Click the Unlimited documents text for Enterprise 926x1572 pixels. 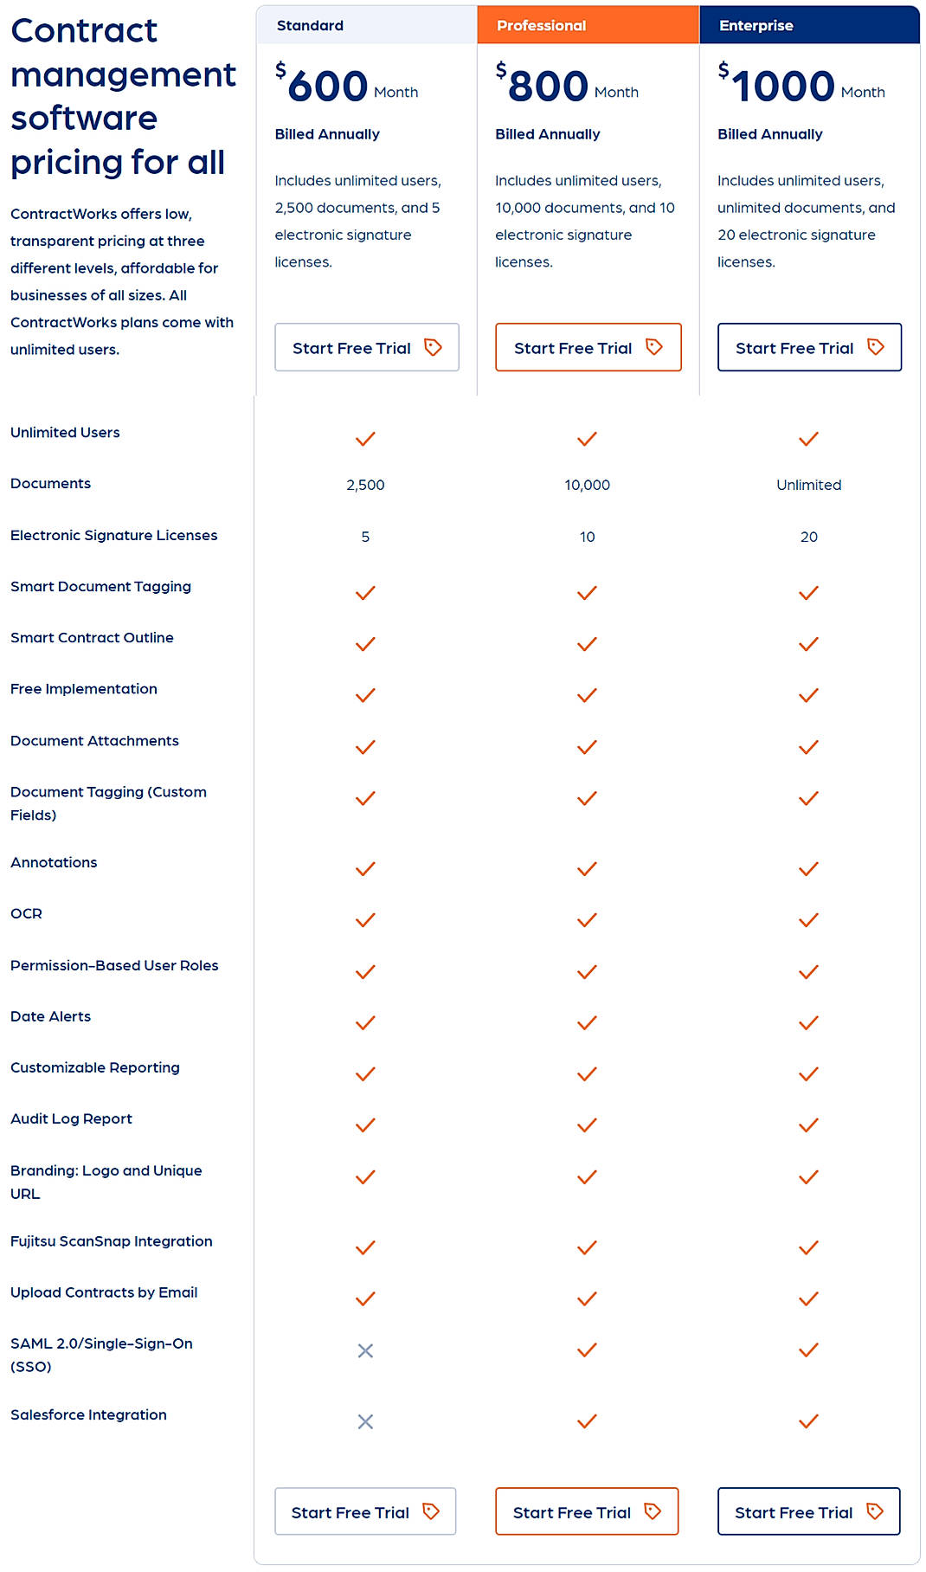[x=808, y=485]
